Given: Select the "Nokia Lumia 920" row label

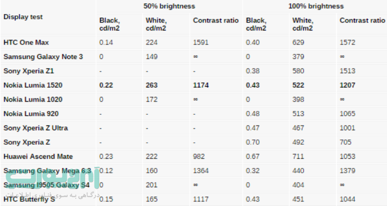Looking at the screenshot, I should click(x=31, y=114).
